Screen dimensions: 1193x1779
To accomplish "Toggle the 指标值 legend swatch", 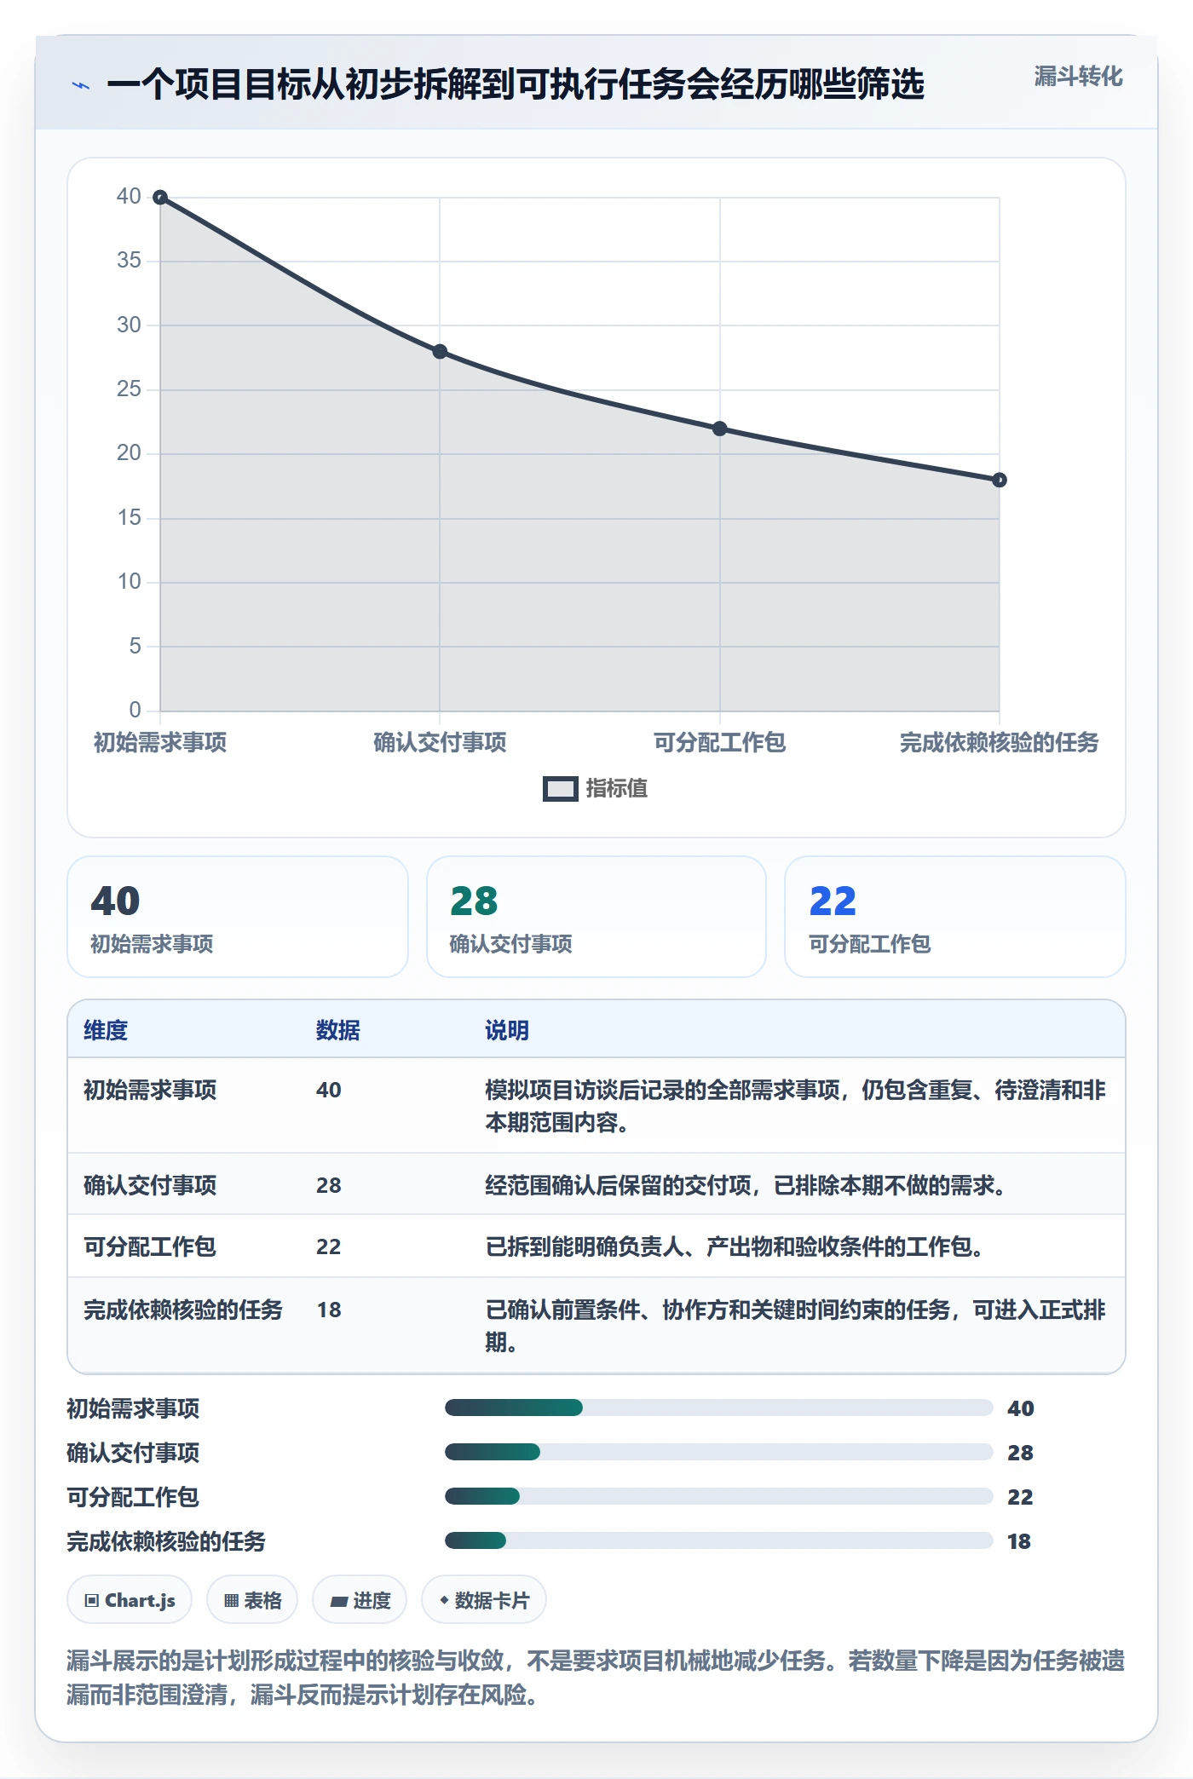I will [x=560, y=789].
